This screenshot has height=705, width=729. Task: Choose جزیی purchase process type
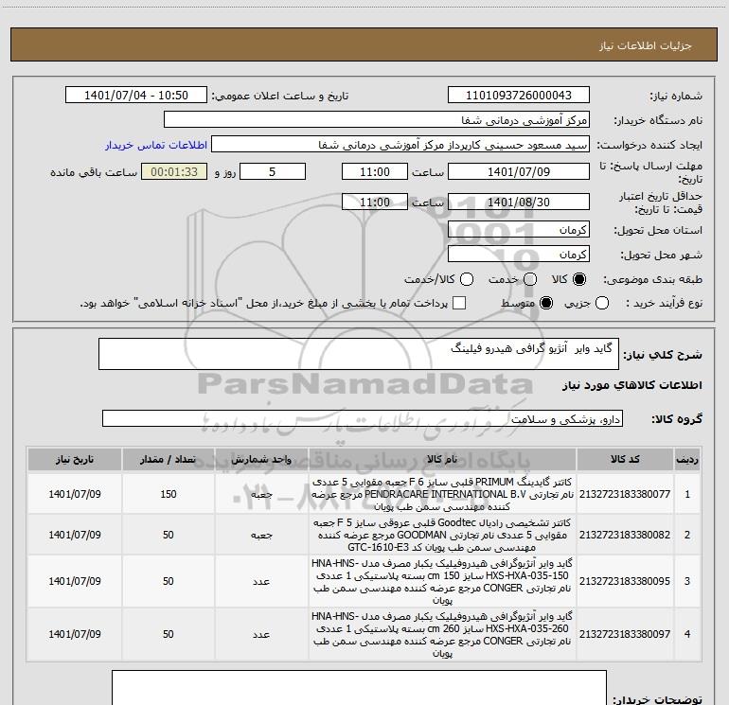(601, 304)
